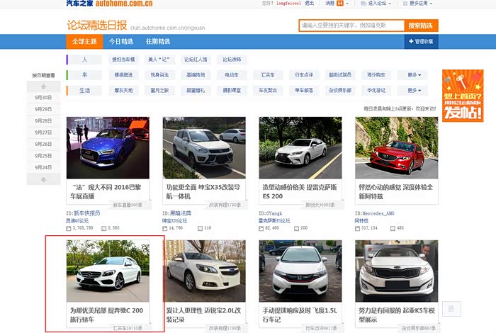Viewport: 496px width, 333px height.
Task: Click the reply count icon under 新车快报员 post
Action: click(103, 228)
